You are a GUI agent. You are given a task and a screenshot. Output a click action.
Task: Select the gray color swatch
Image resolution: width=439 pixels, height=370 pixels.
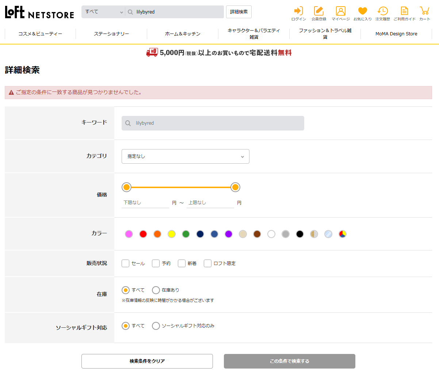point(286,234)
